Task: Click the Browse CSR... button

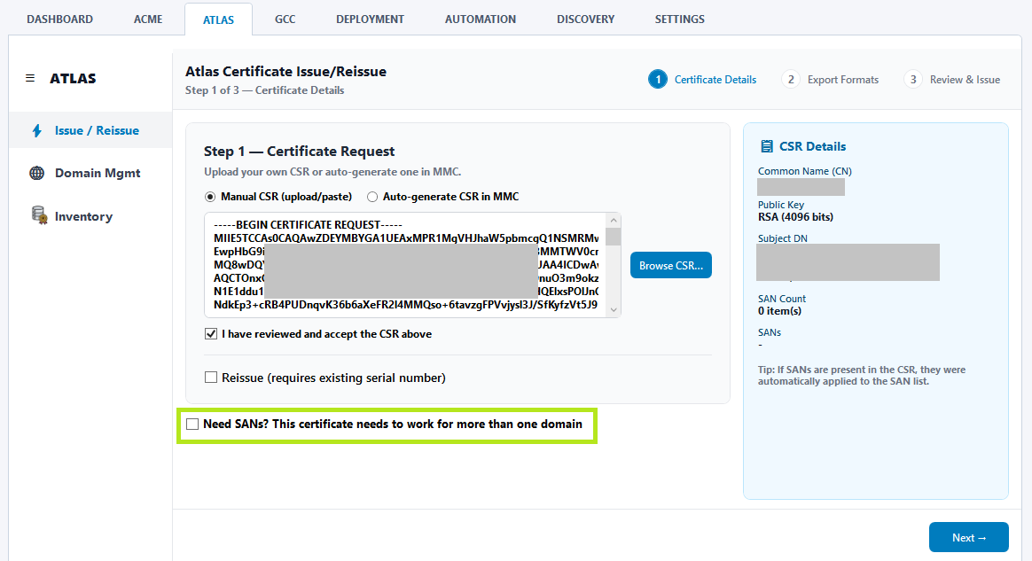Action: [x=670, y=265]
